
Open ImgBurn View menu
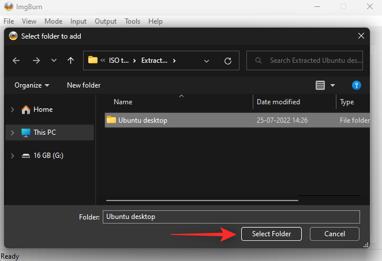click(x=29, y=21)
